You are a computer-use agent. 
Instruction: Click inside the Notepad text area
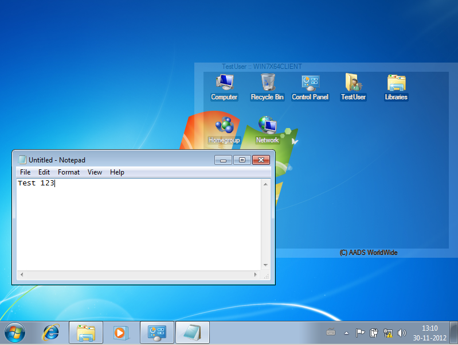click(138, 224)
